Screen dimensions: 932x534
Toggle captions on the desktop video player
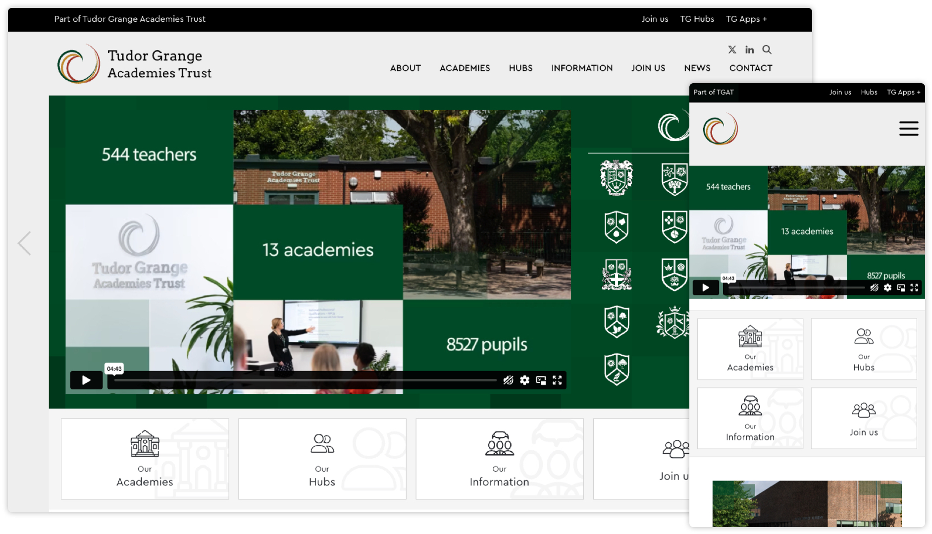click(x=508, y=380)
